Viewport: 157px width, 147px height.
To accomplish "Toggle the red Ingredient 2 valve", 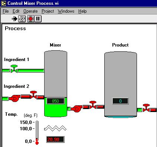I will (x=33, y=95).
